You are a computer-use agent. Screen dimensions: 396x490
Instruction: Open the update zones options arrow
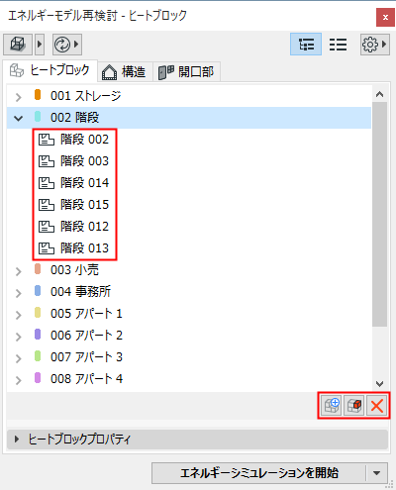tap(76, 45)
